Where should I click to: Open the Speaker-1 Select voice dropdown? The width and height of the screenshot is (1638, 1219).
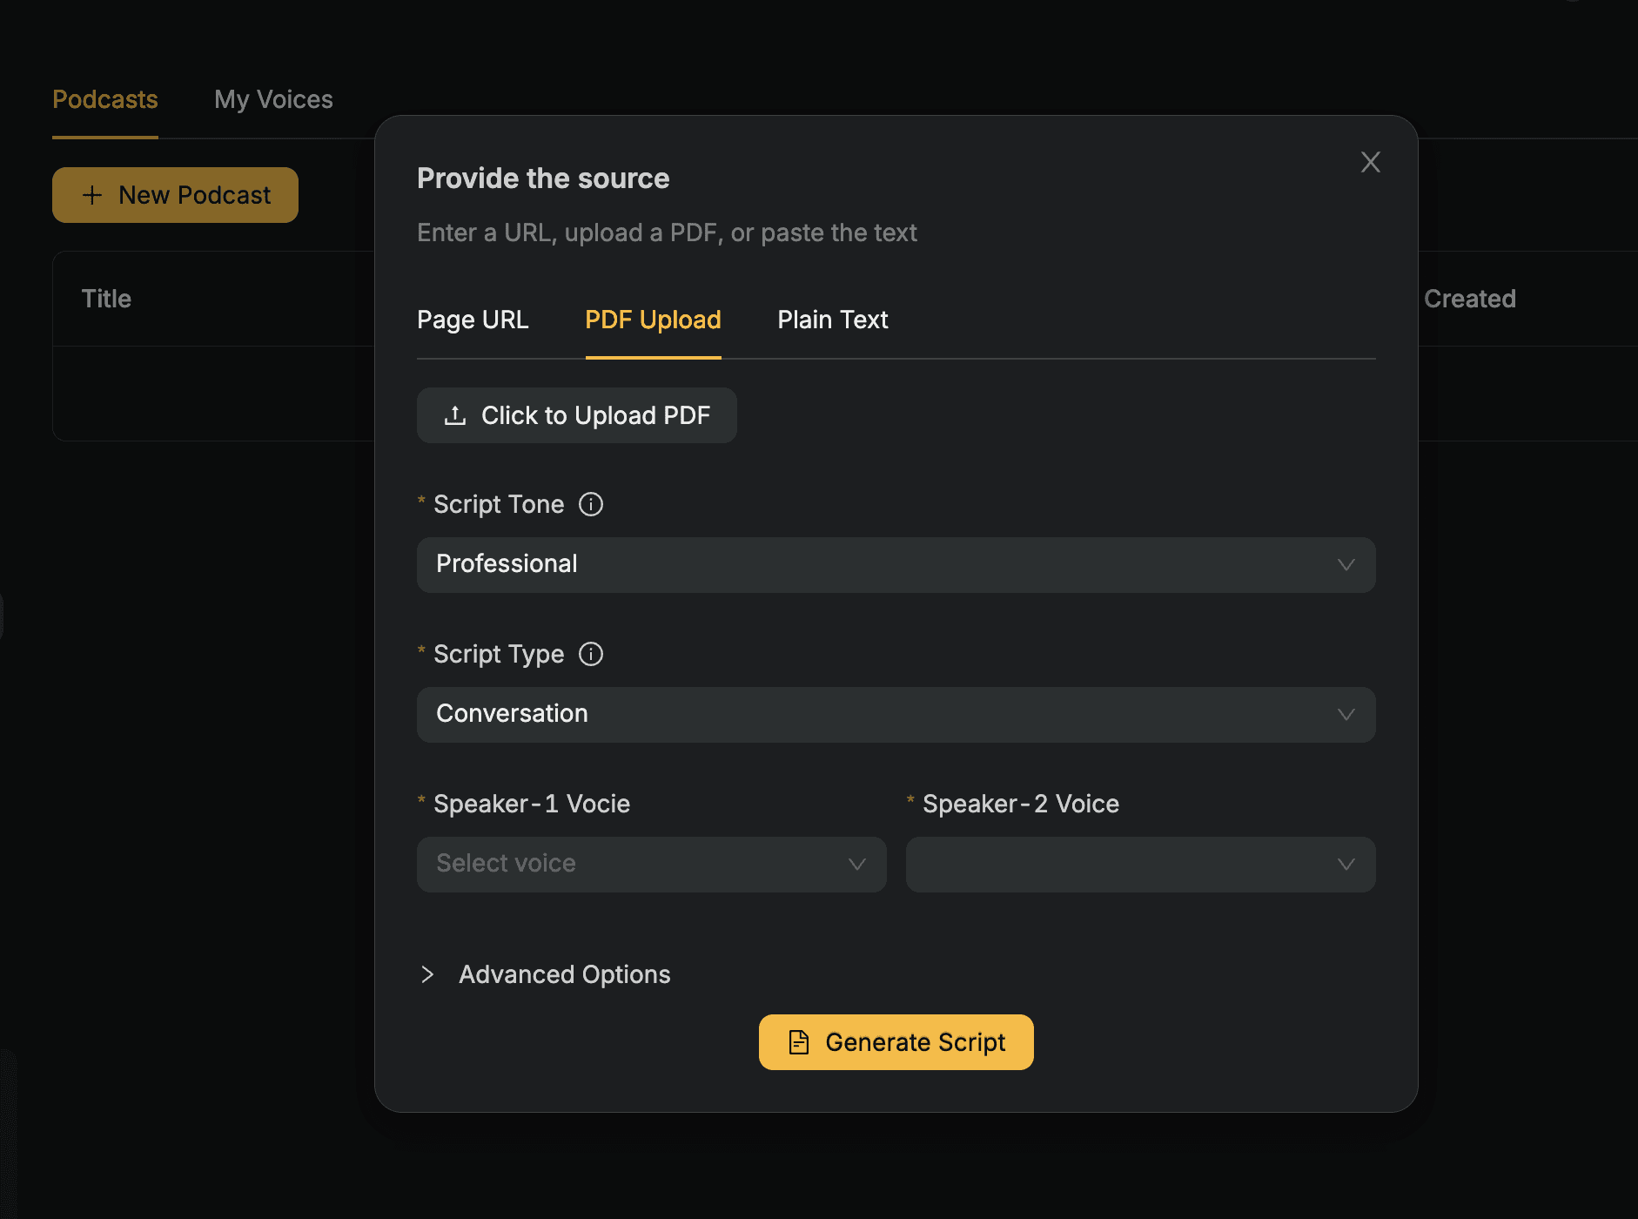[651, 865]
